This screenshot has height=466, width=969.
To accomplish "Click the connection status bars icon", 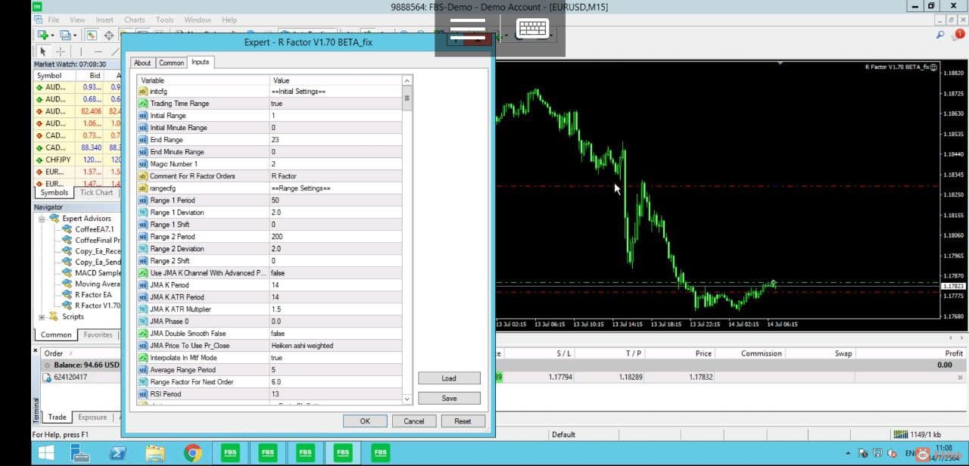I will coord(899,434).
